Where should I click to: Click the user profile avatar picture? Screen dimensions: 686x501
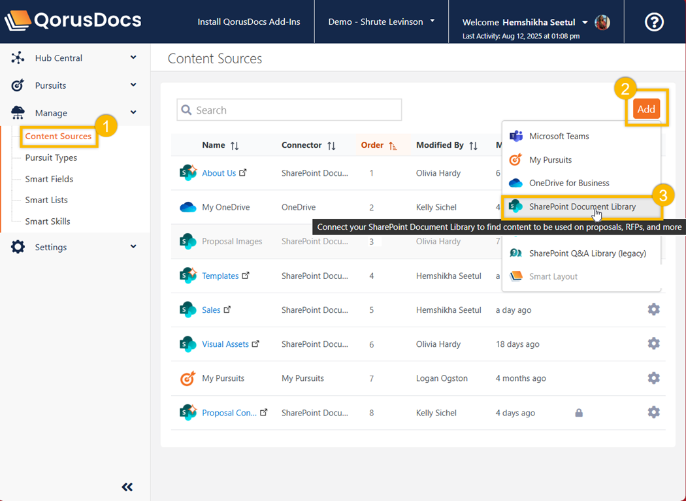pos(602,22)
